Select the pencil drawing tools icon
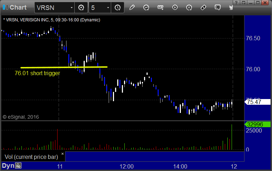 click(132, 7)
